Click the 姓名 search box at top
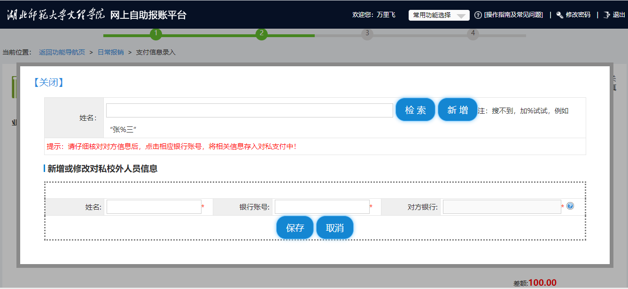The image size is (628, 289). click(x=249, y=110)
